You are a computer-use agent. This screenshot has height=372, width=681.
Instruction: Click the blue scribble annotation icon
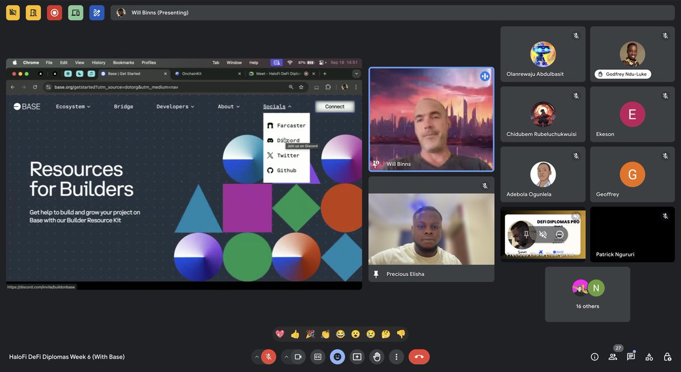96,12
